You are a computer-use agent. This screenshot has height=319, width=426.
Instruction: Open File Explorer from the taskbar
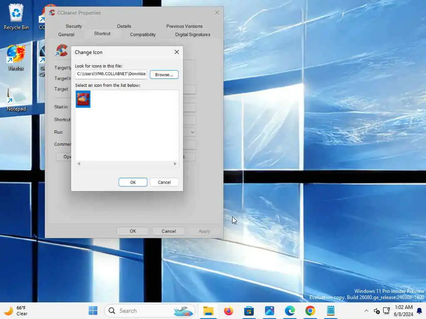click(x=208, y=311)
